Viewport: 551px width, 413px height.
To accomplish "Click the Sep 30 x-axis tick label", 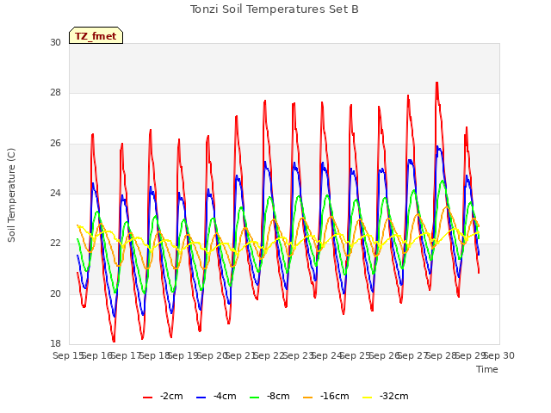I will coord(499,355).
